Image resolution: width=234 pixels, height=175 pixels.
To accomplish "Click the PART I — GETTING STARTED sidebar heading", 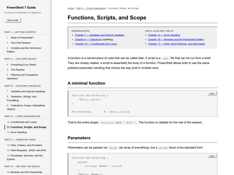I will click(20, 32).
